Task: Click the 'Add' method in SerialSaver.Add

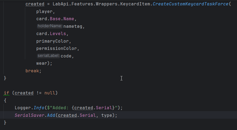Action: pyautogui.click(x=51, y=115)
